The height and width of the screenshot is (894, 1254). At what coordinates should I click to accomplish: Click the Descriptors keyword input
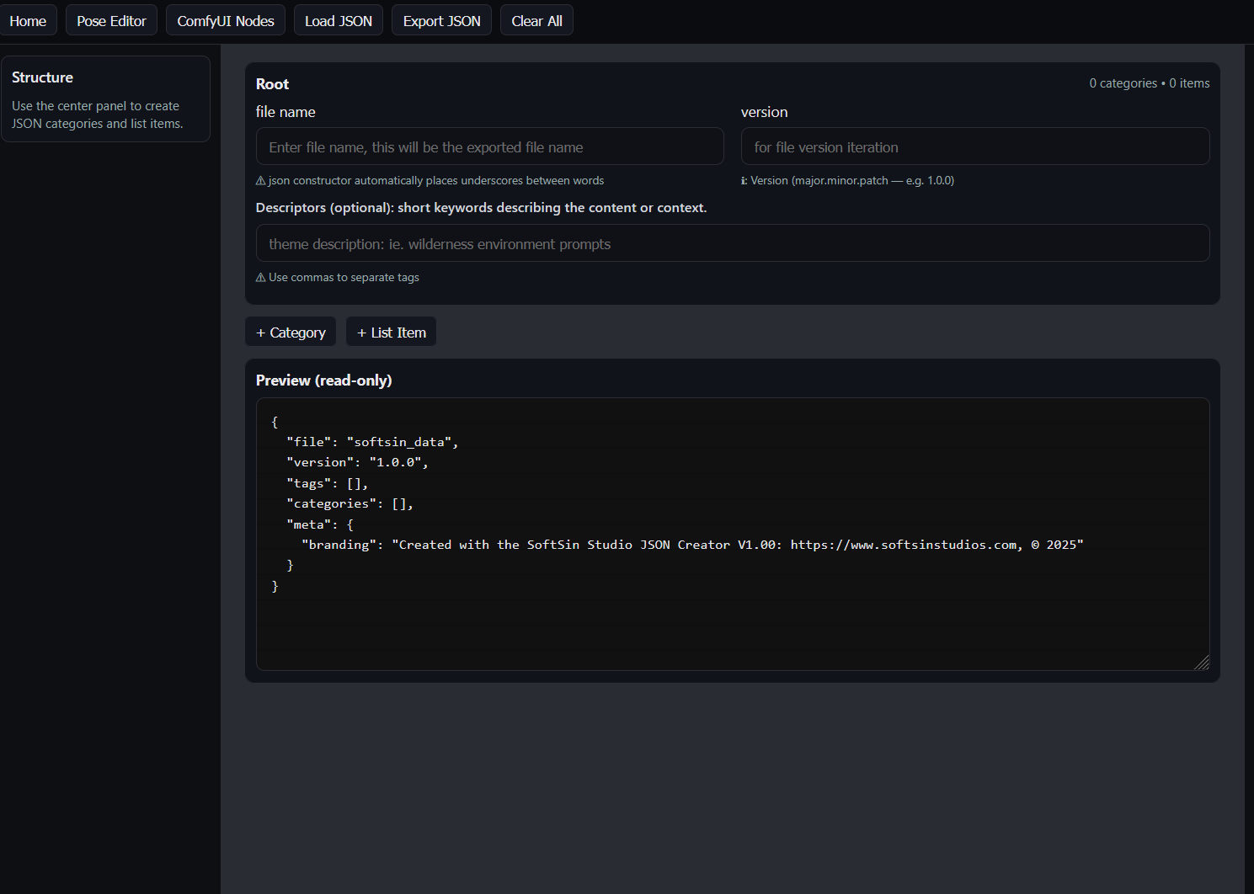(x=733, y=243)
